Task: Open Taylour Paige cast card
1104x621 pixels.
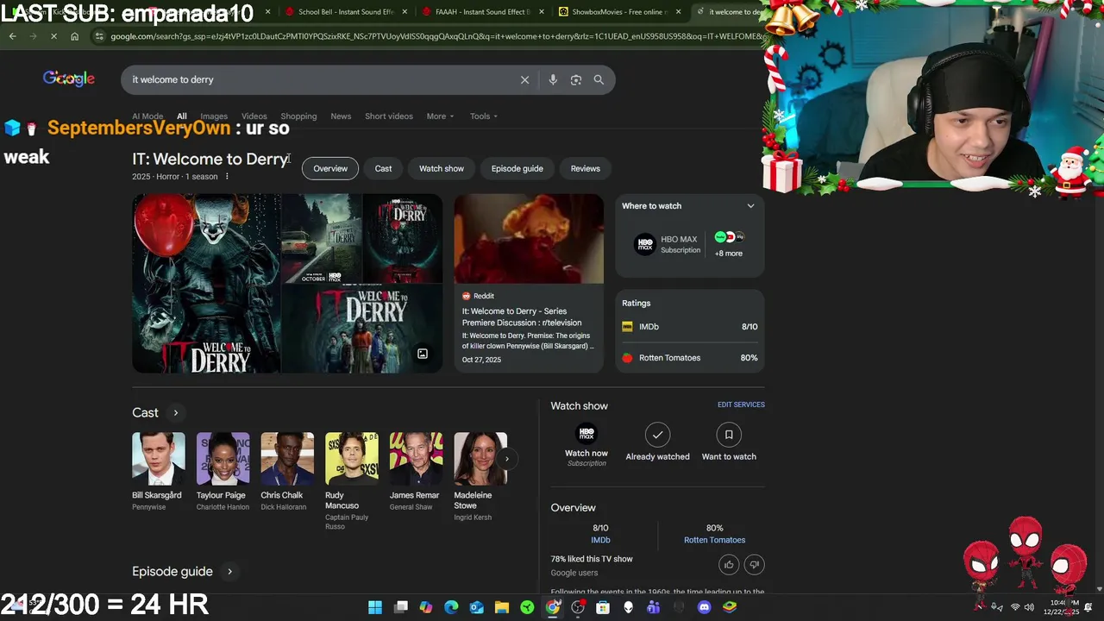Action: [223, 472]
